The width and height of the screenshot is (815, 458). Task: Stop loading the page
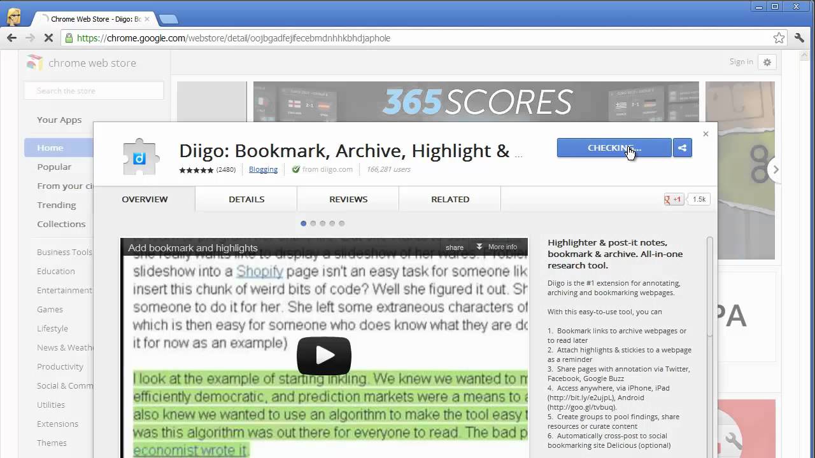point(48,38)
